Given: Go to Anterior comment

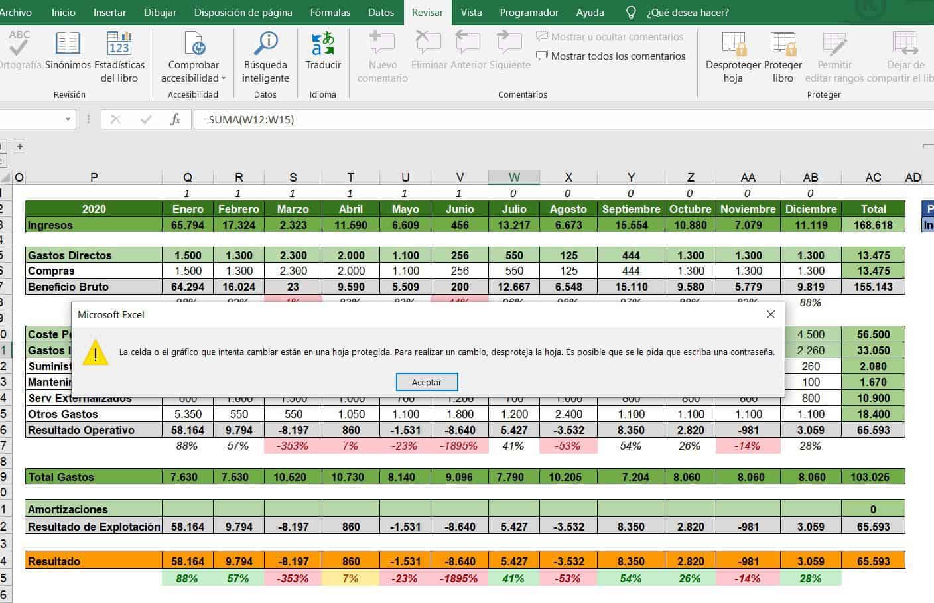Looking at the screenshot, I should (468, 50).
